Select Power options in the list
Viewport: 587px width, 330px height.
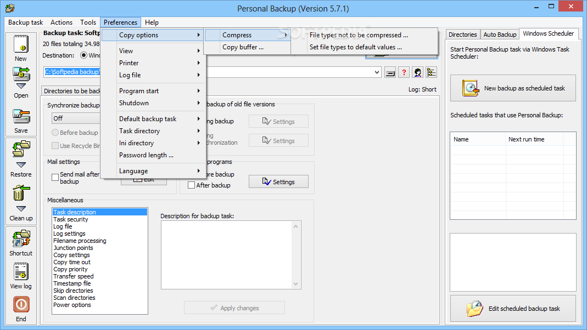point(99,305)
